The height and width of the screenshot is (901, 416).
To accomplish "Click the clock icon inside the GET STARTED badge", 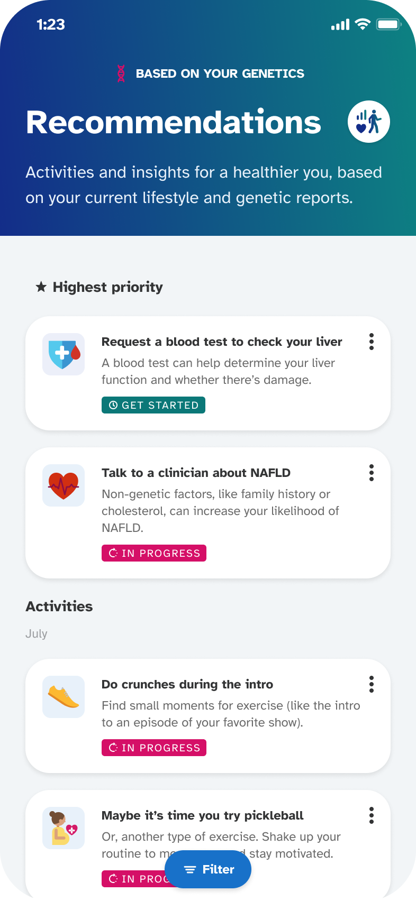I will [113, 405].
